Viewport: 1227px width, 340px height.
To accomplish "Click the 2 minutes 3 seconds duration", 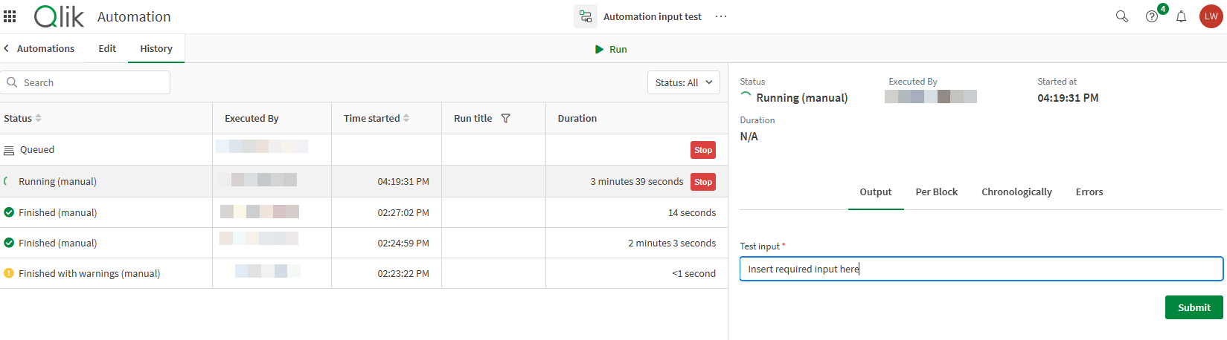I will coord(672,243).
